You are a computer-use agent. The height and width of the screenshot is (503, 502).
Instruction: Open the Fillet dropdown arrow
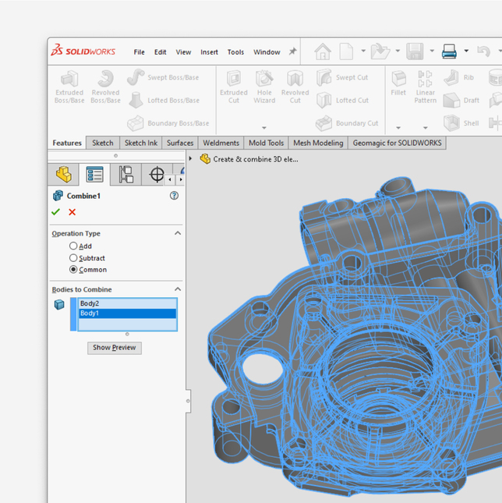click(398, 128)
